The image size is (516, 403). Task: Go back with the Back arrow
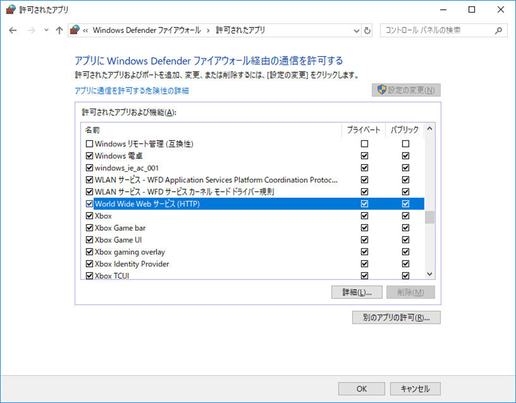13,30
